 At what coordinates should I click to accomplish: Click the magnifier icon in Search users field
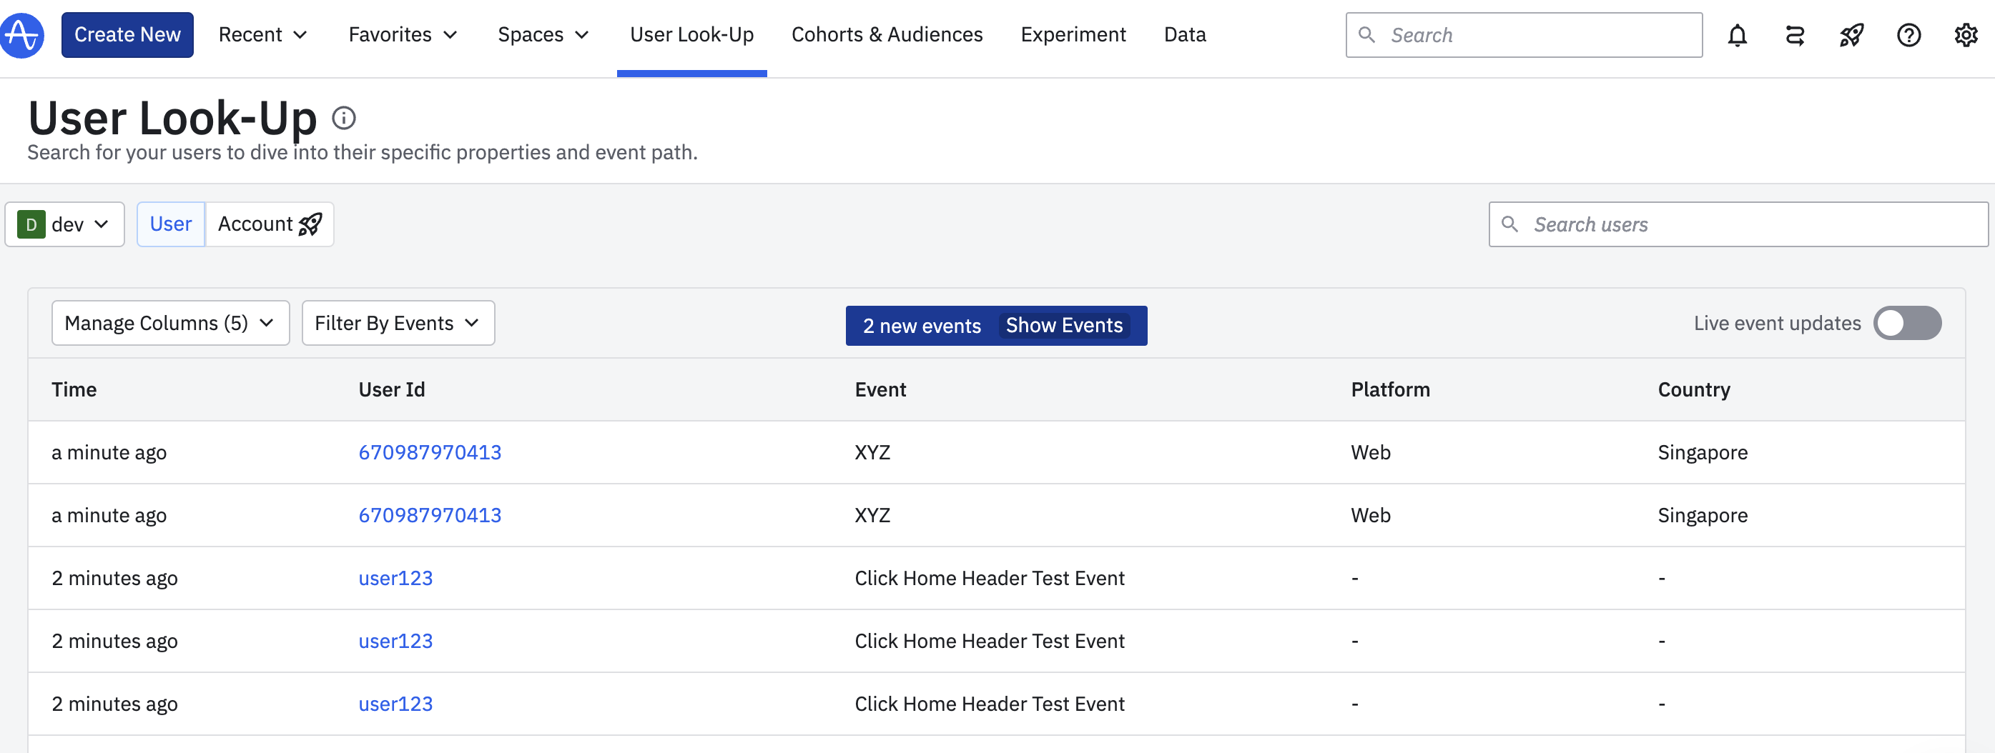(1509, 224)
